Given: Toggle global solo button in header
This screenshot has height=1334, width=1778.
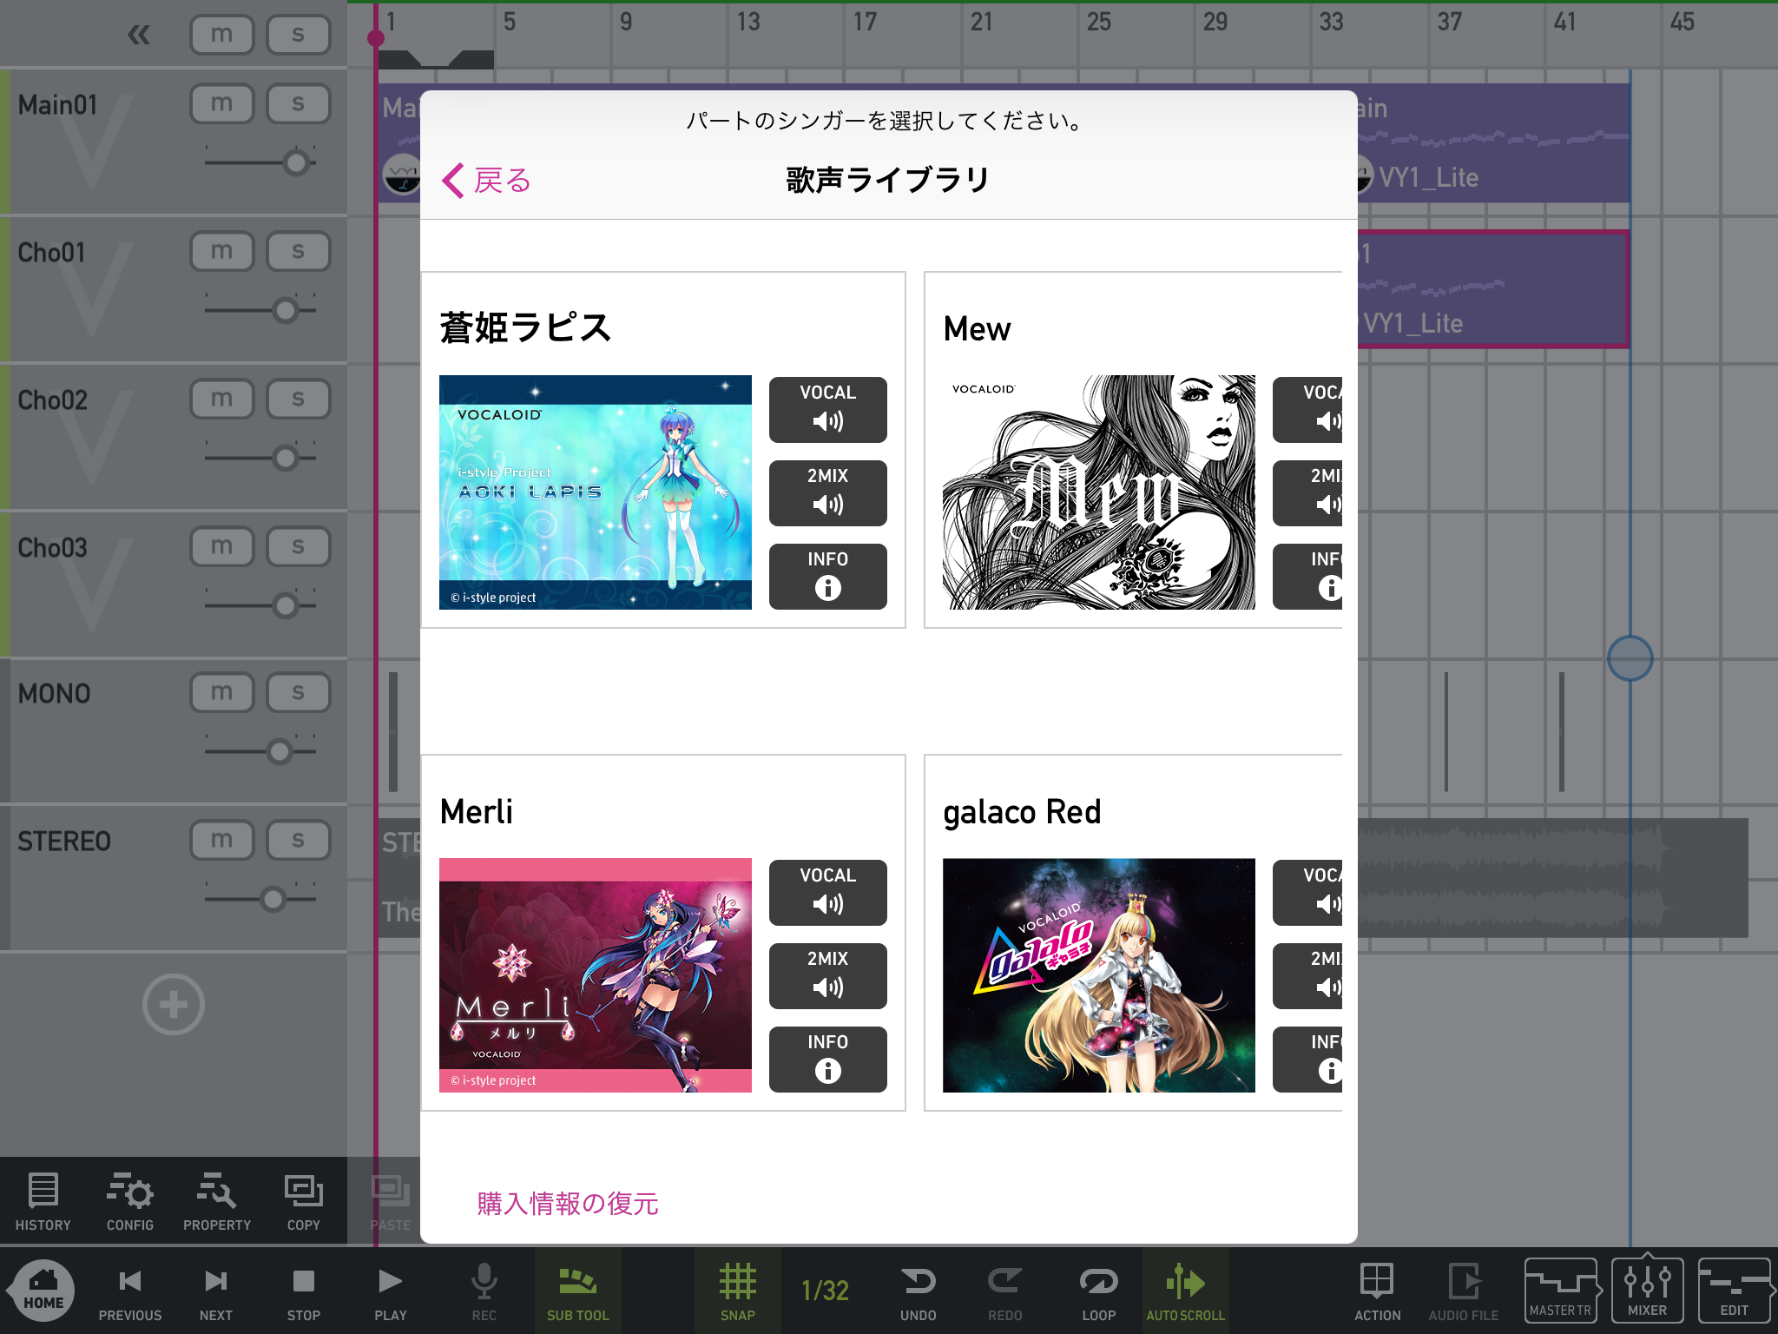Looking at the screenshot, I should pos(299,35).
